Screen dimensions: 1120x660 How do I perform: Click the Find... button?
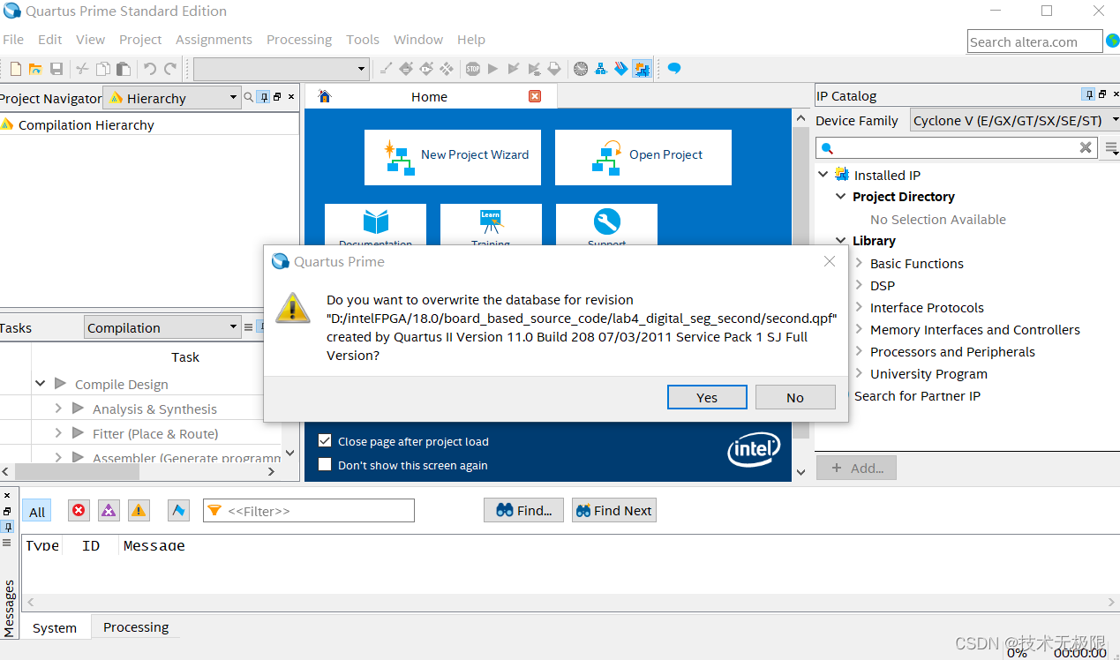523,510
